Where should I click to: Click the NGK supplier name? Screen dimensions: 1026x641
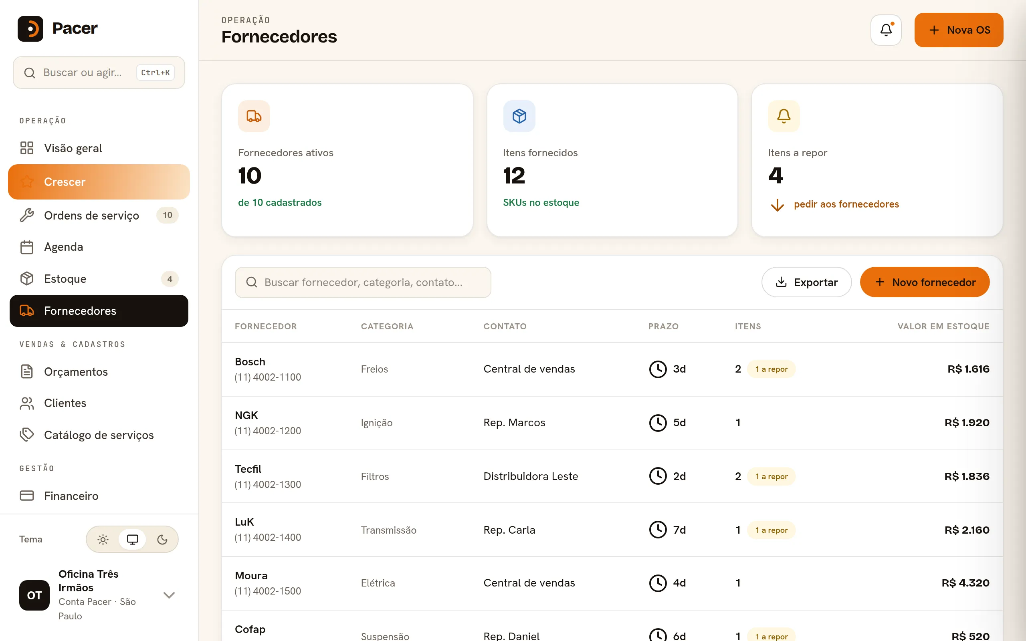tap(246, 415)
